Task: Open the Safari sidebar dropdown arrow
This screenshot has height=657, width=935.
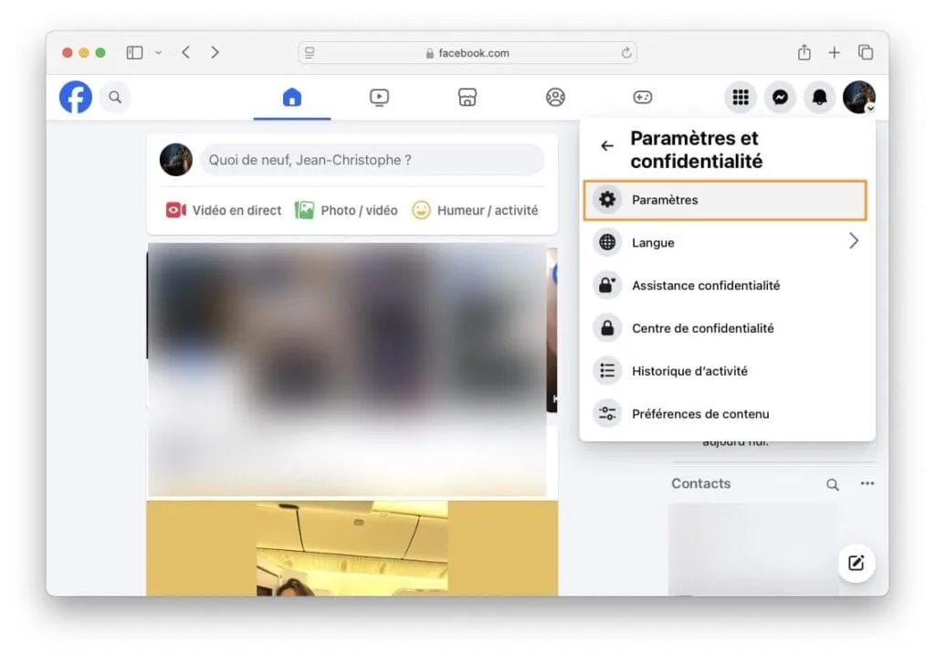Action: 158,52
